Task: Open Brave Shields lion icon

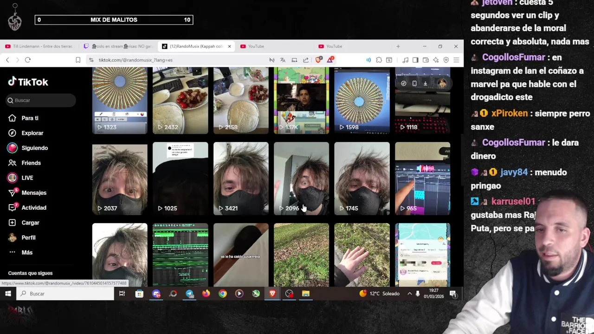Action: (x=318, y=60)
